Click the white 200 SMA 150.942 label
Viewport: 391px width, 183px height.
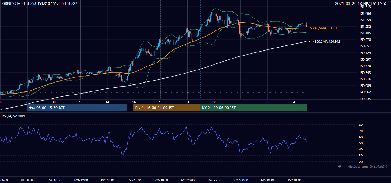pos(325,41)
